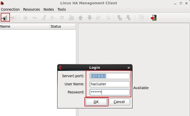Open the Nodes menu

[49, 9]
